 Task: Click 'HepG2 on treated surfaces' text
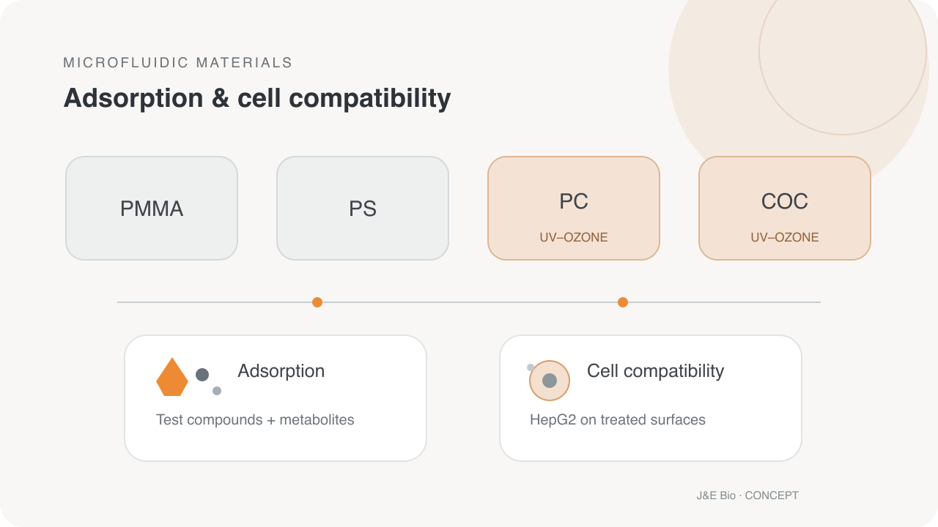(618, 420)
